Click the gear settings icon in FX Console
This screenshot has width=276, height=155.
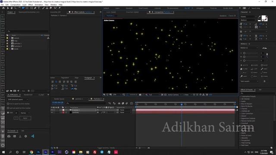point(26,136)
